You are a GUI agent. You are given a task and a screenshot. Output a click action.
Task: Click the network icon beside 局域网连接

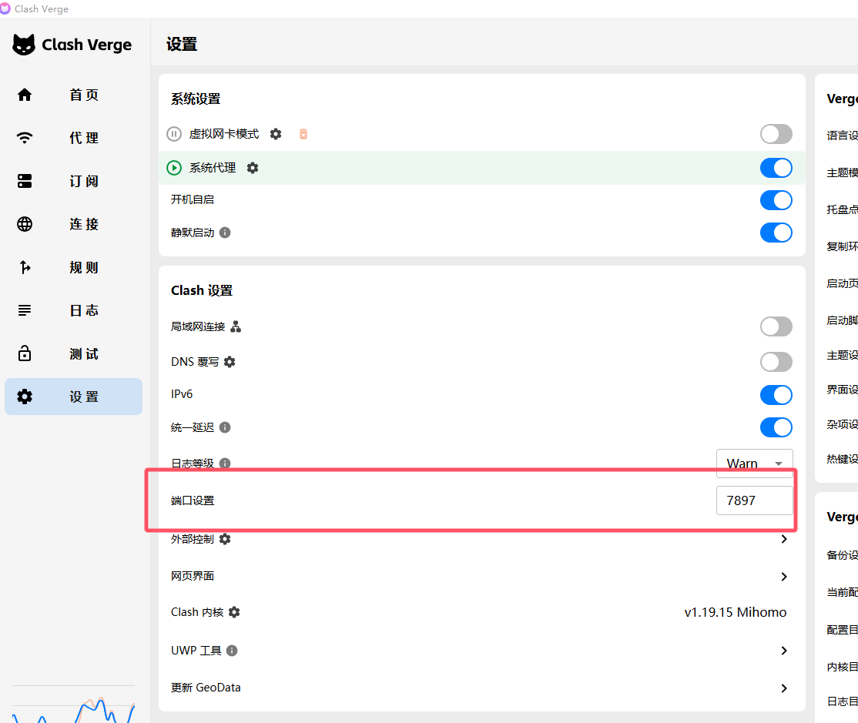coord(236,326)
